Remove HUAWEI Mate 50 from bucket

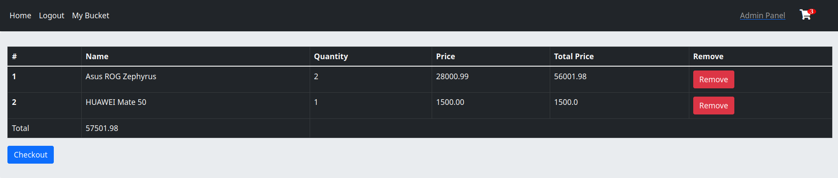pos(713,106)
